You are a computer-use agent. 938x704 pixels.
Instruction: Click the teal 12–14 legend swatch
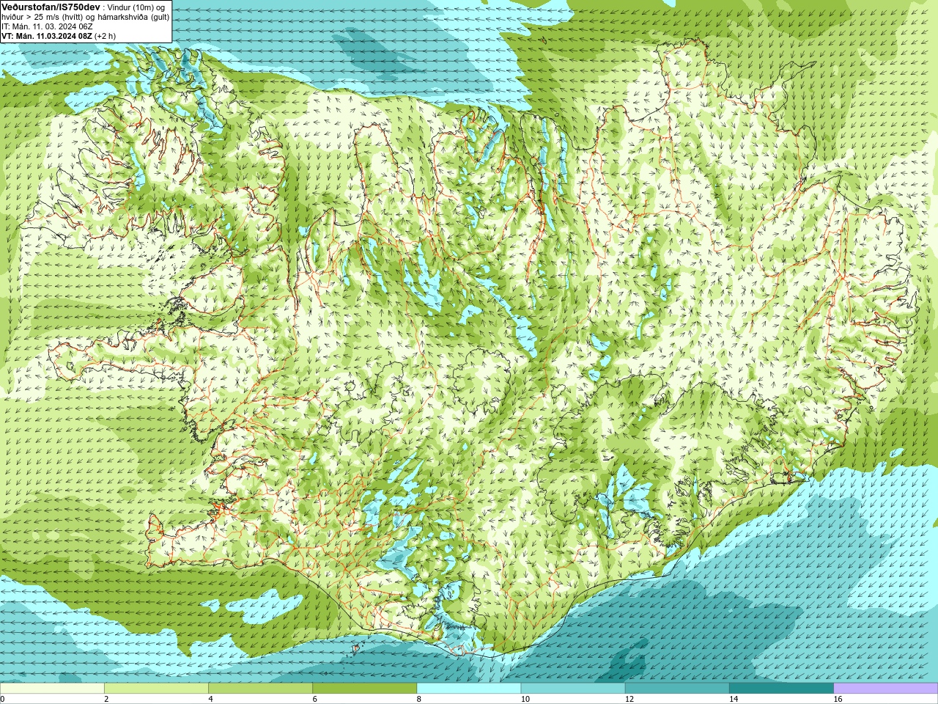tap(677, 688)
